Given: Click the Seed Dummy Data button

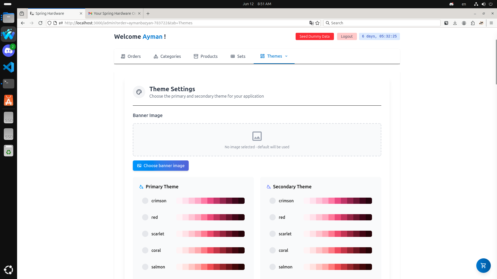Looking at the screenshot, I should coord(315,36).
